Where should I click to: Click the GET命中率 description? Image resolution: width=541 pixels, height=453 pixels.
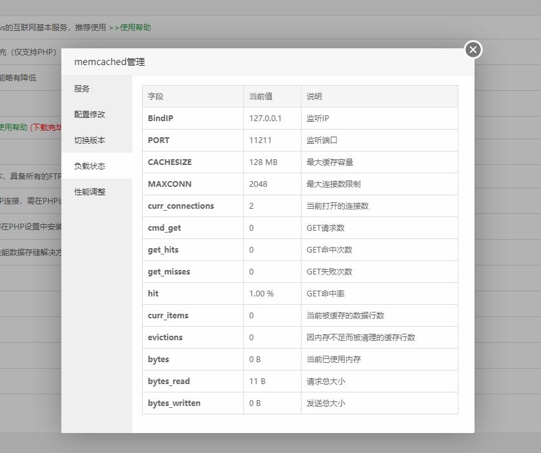[x=325, y=293]
